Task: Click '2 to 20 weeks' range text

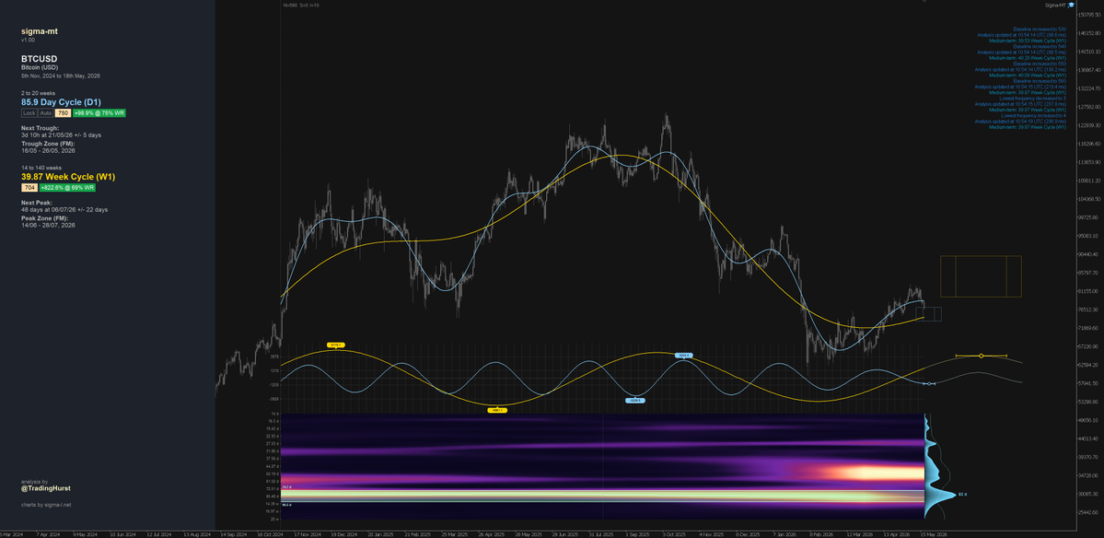Action: click(38, 93)
